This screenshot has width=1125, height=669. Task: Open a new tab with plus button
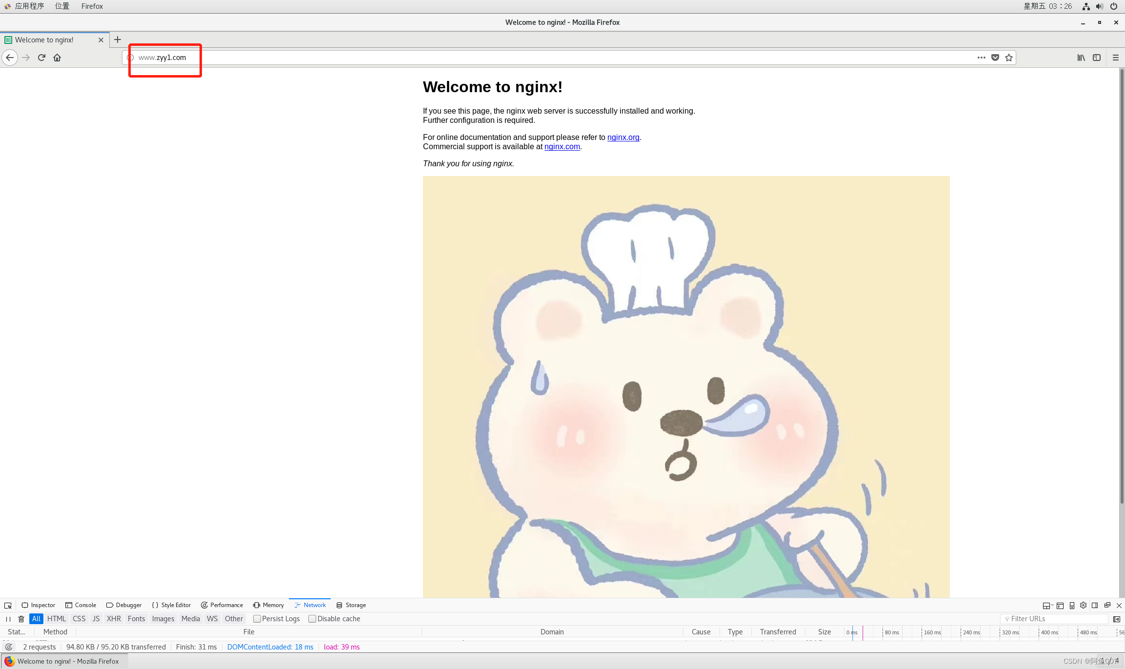point(118,39)
